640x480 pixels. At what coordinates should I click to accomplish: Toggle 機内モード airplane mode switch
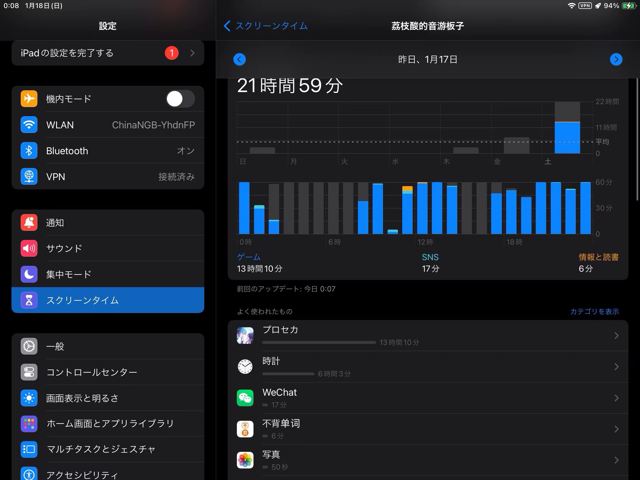tap(180, 99)
